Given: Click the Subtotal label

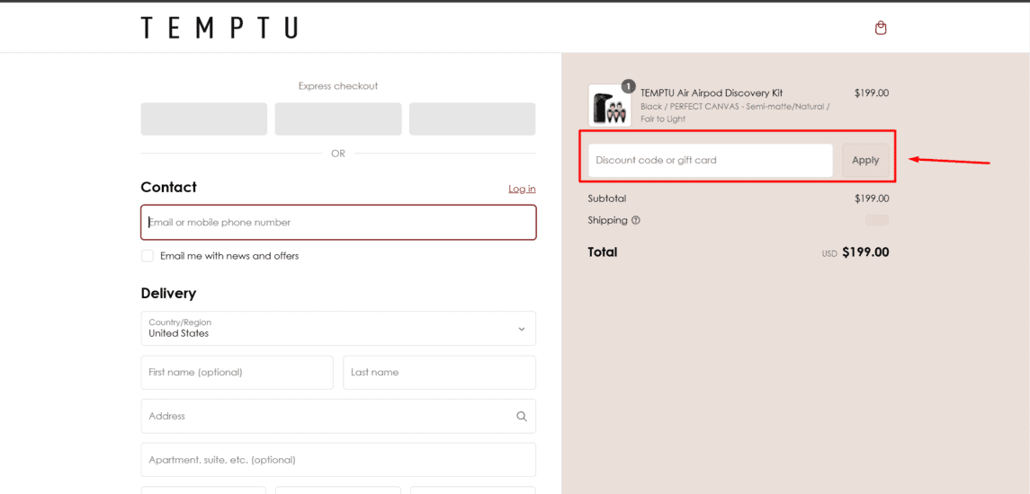Looking at the screenshot, I should pos(607,198).
